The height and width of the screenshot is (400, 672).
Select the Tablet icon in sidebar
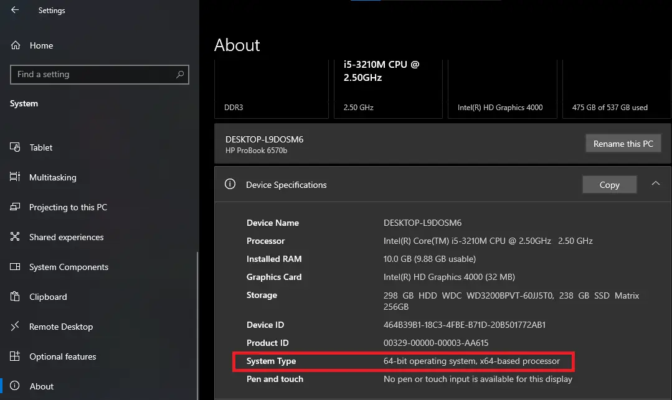[x=14, y=147]
